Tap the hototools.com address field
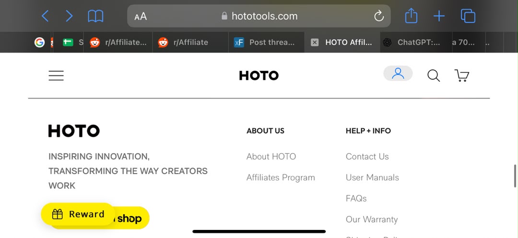 coord(259,16)
